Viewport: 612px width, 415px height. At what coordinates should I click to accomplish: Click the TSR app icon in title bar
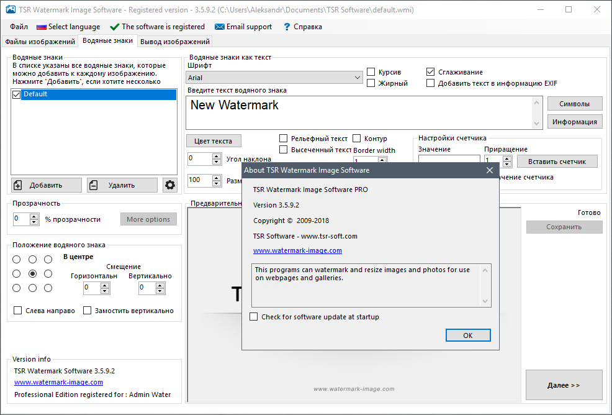(11, 9)
